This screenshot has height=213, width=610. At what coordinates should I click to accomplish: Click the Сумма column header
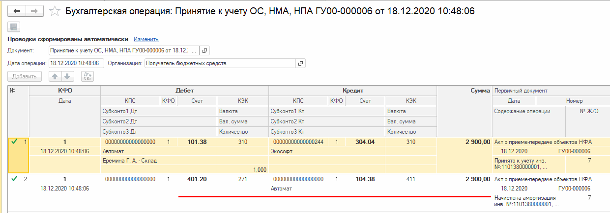[464, 91]
